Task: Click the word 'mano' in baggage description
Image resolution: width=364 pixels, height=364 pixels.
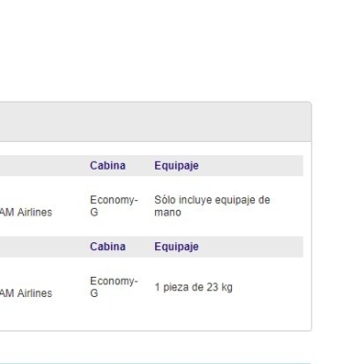Action: click(x=168, y=213)
